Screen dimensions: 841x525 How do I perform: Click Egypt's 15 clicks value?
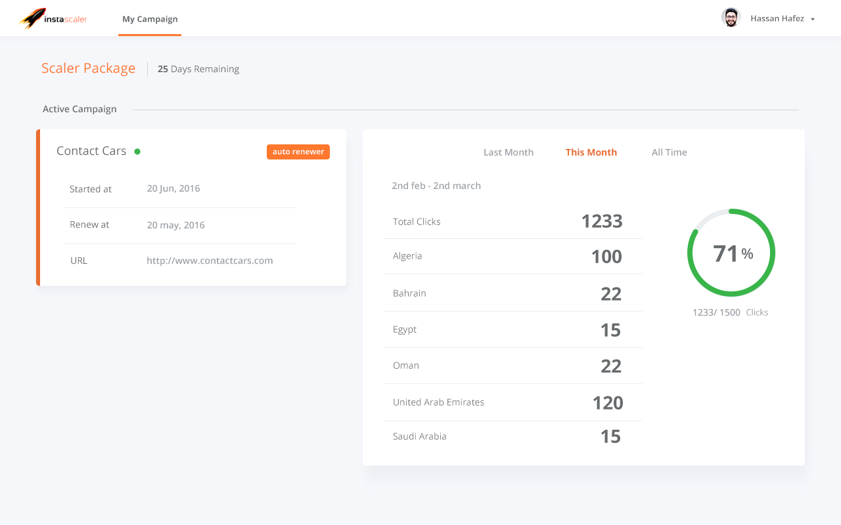pyautogui.click(x=610, y=330)
